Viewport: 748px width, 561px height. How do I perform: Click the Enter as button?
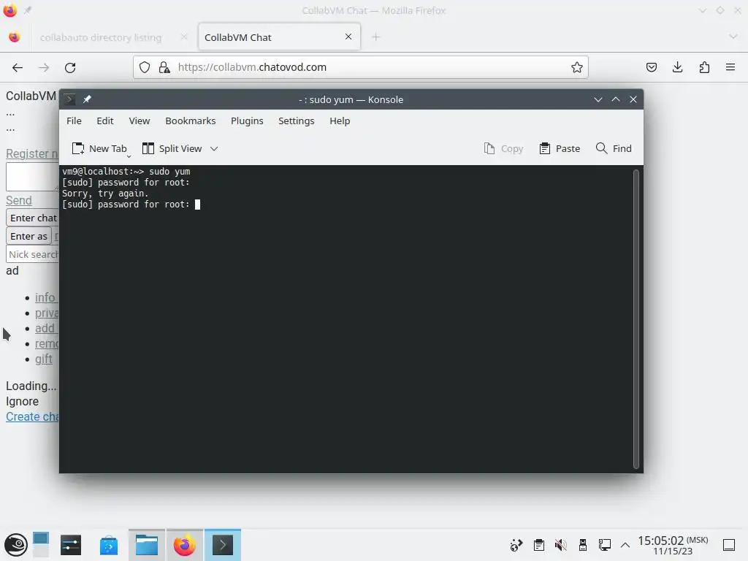click(x=28, y=236)
